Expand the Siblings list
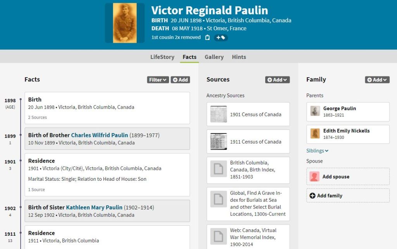Image resolution: width=397 pixels, height=249 pixels. click(x=317, y=151)
